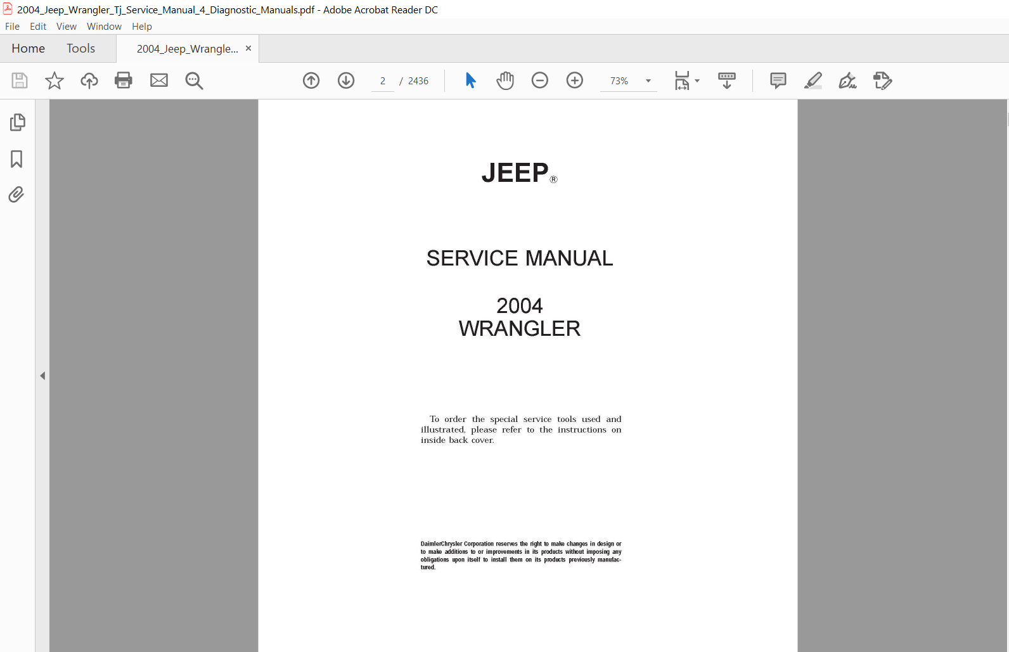Open the fit page options arrow
The width and height of the screenshot is (1009, 652).
pyautogui.click(x=697, y=80)
